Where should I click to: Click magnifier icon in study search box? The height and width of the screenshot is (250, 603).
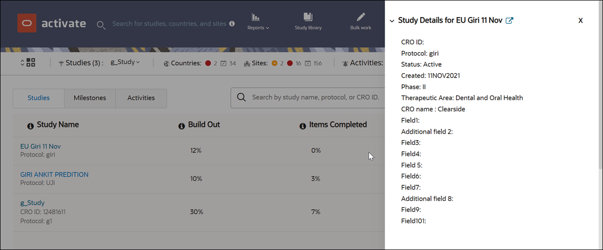click(241, 98)
